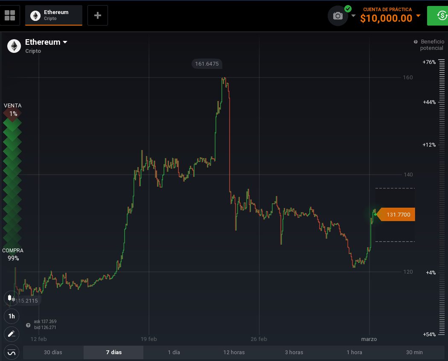The width and height of the screenshot is (448, 361).
Task: Click the 12 feb date label
Action: point(38,339)
